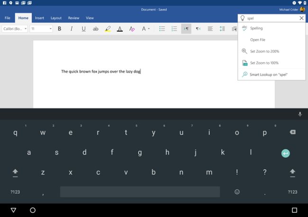The width and height of the screenshot is (308, 217).
Task: Open the Calibri font name dropdown
Action: (x=15, y=29)
